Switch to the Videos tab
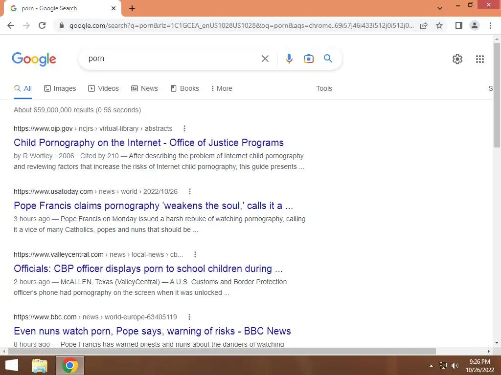The image size is (501, 375). 104,88
